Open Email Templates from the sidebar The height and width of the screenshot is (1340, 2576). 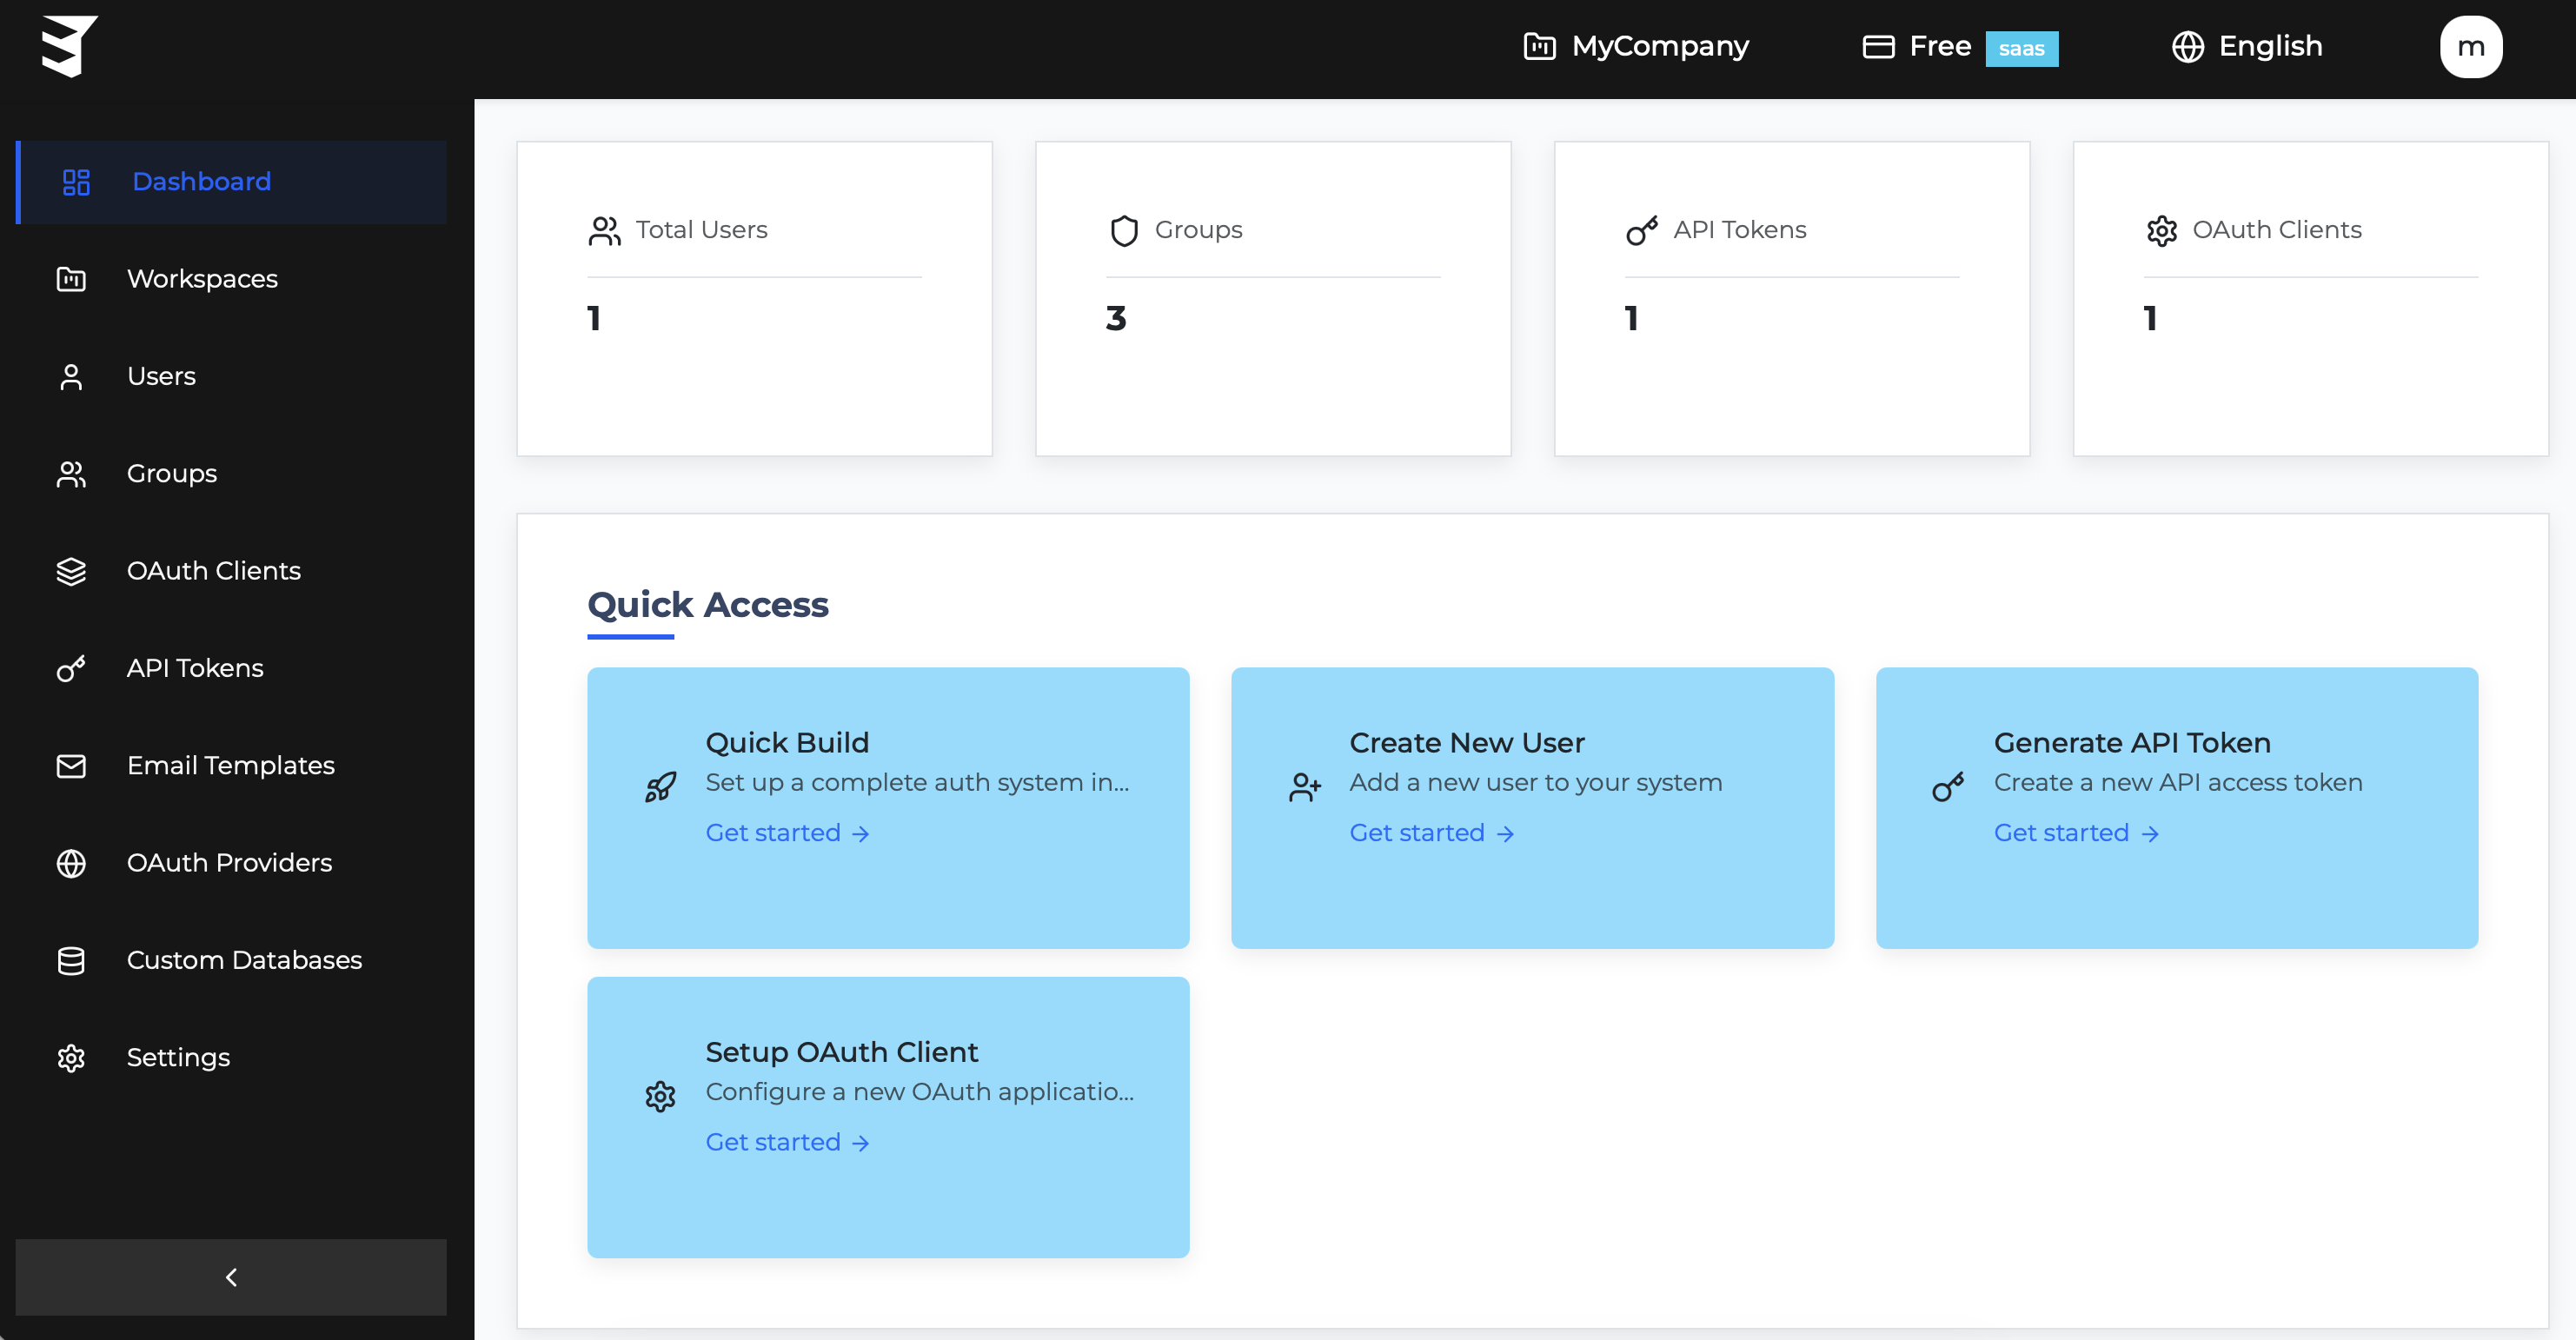click(x=231, y=766)
